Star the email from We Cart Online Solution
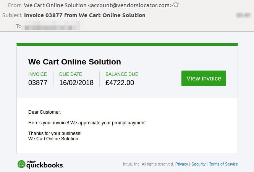Image resolution: width=254 pixels, height=172 pixels. tap(176, 5)
